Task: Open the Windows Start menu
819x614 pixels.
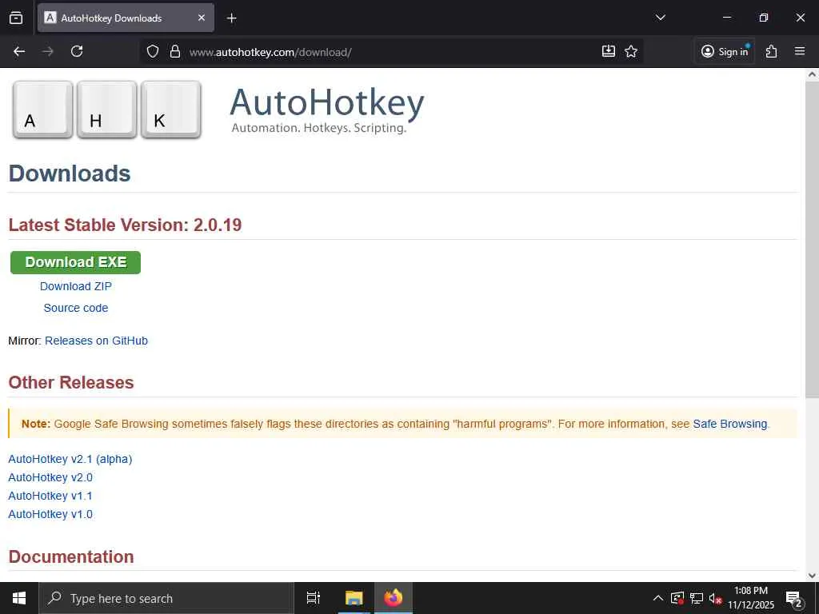Action: tap(19, 598)
